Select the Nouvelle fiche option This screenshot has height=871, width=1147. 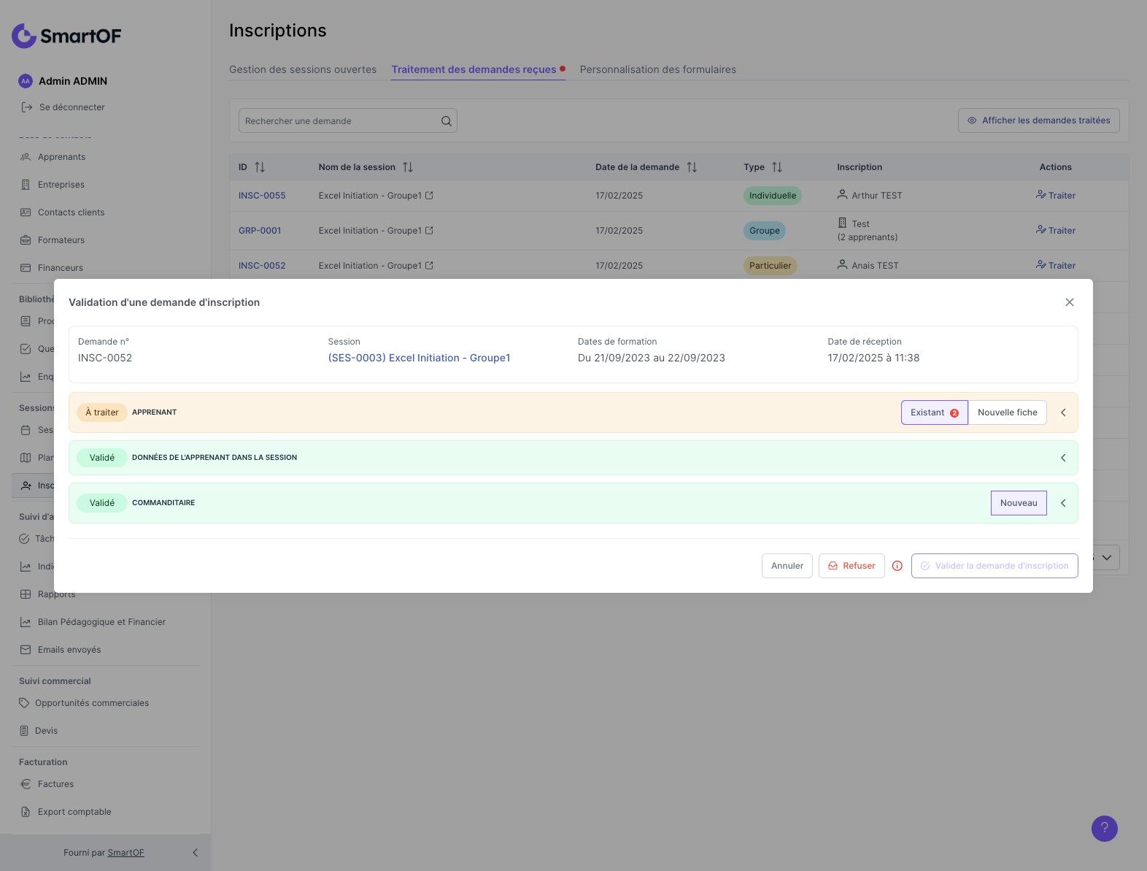1007,413
